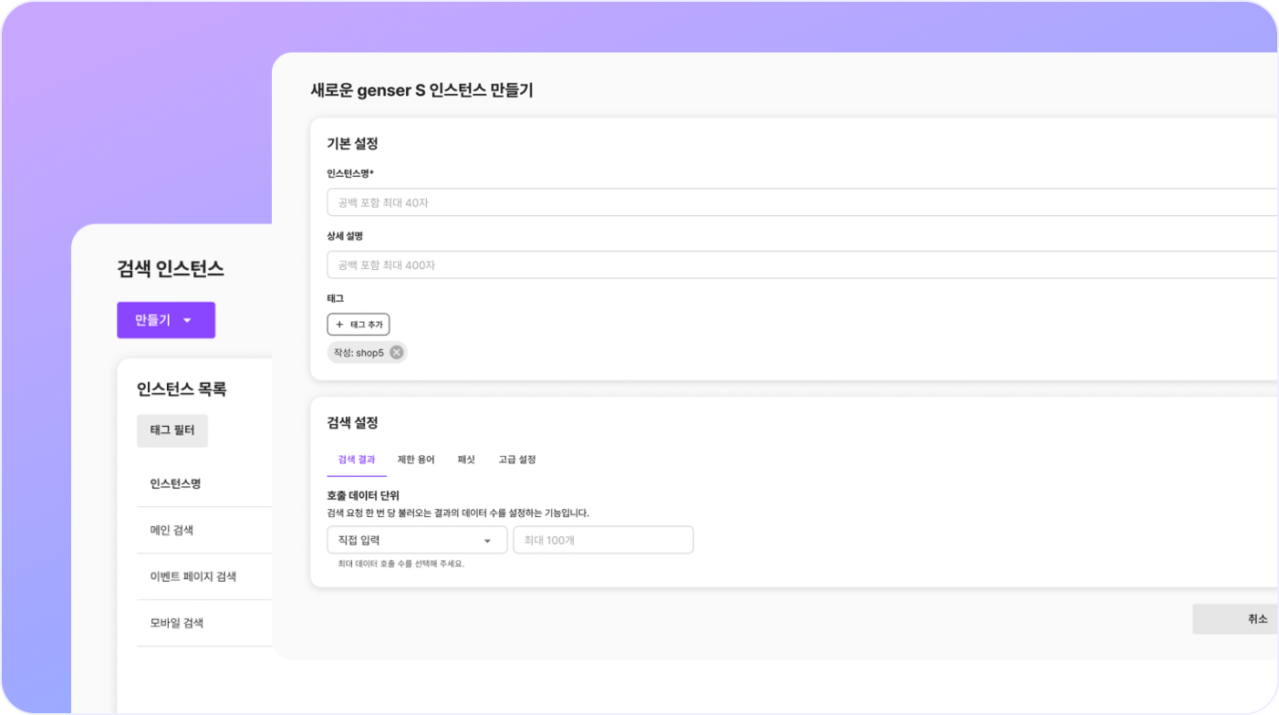Click the 최대 100개 number field
This screenshot has height=715, width=1279.
[x=603, y=540]
